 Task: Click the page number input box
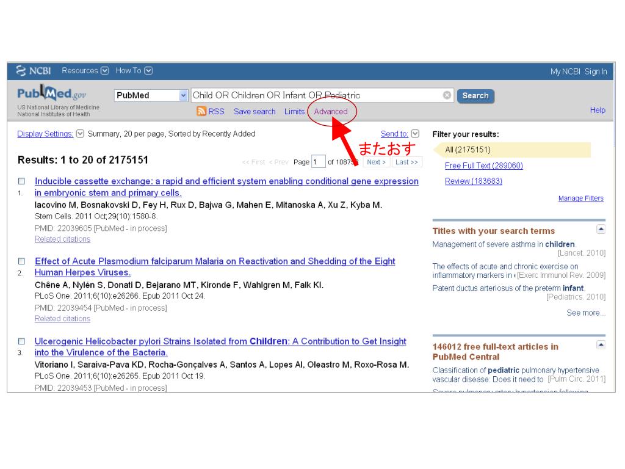click(x=319, y=162)
